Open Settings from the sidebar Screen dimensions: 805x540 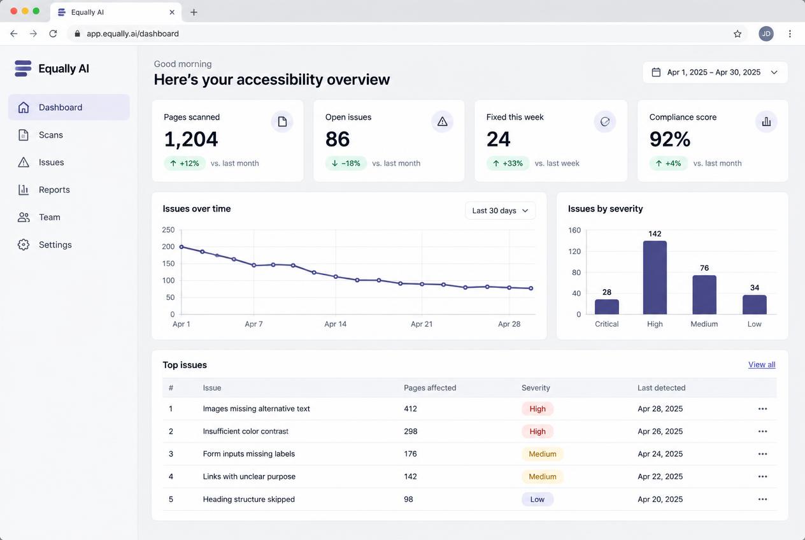[69, 245]
